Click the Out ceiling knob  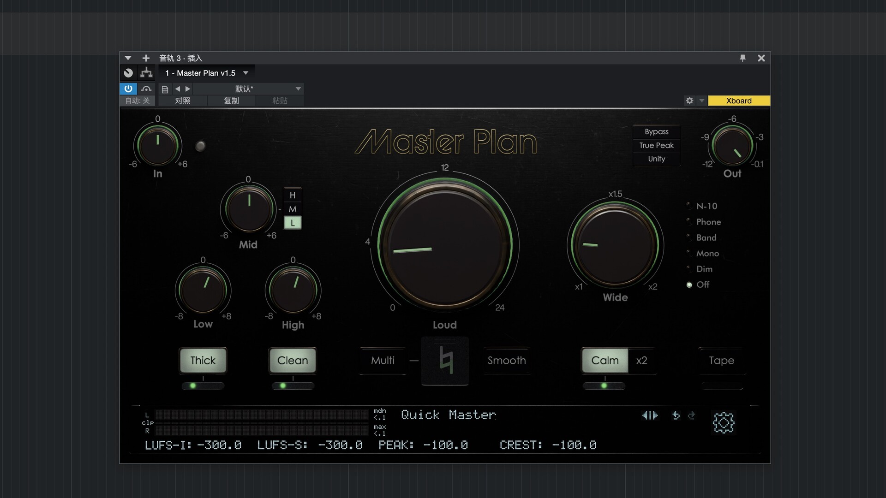click(732, 145)
